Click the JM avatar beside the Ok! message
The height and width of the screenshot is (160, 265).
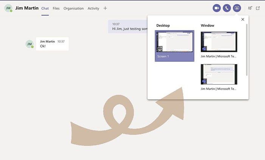[30, 44]
